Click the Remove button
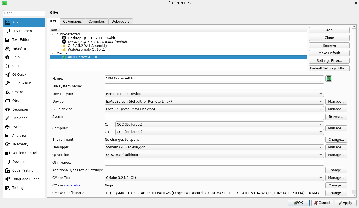This screenshot has width=359, height=208. pyautogui.click(x=329, y=45)
